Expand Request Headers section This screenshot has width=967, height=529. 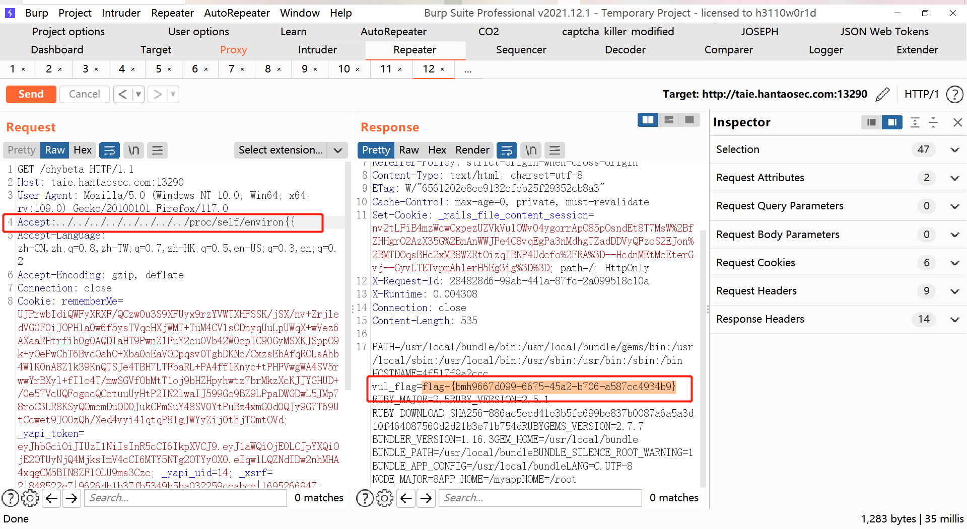[x=954, y=291]
